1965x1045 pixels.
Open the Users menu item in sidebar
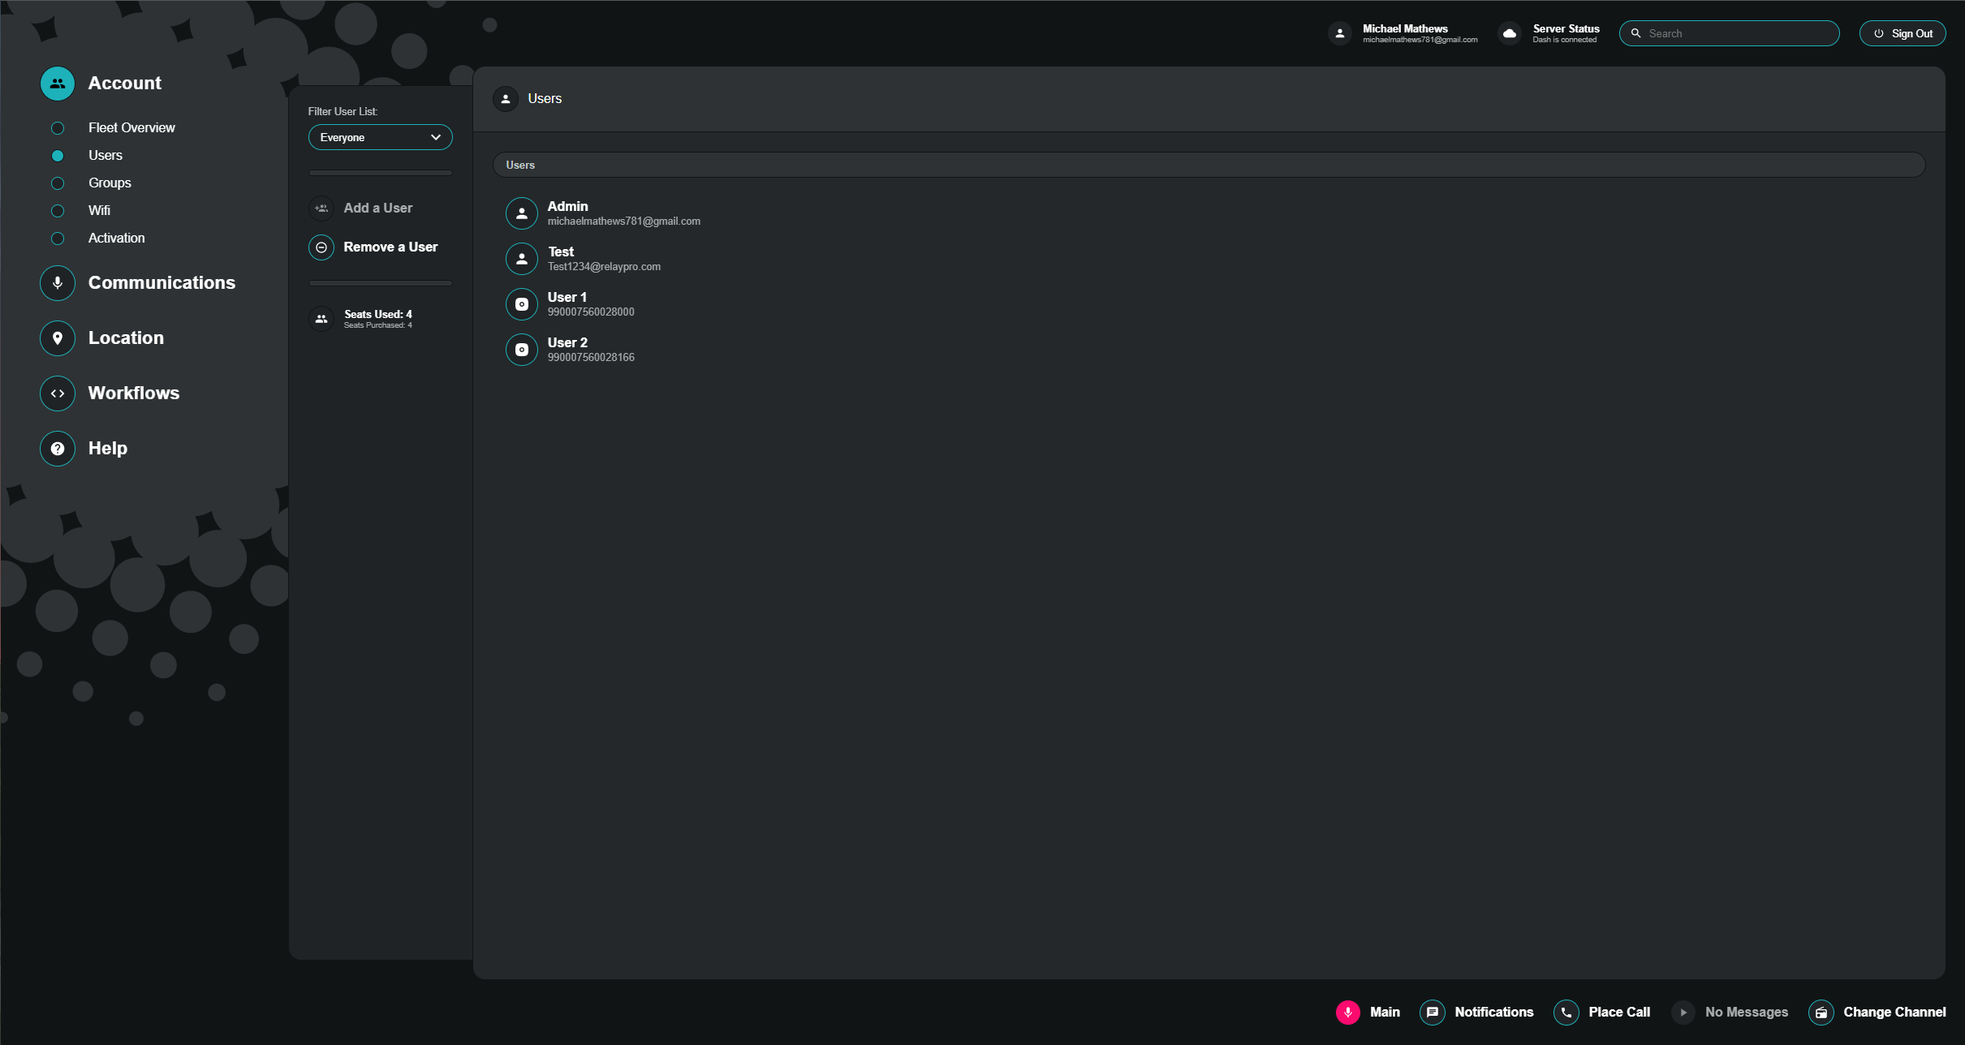click(106, 156)
